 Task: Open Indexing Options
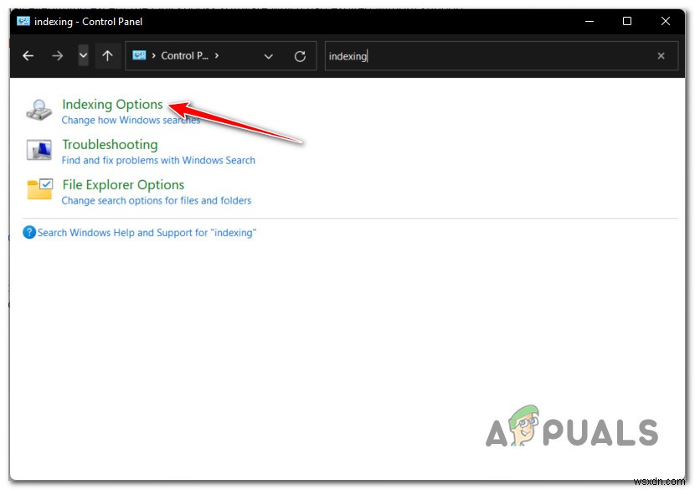[x=112, y=104]
